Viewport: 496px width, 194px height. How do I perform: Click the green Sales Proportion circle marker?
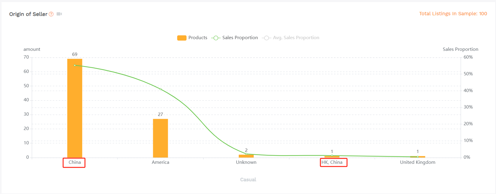(216, 38)
